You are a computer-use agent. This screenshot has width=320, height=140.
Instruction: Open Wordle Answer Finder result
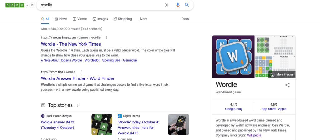(77, 78)
